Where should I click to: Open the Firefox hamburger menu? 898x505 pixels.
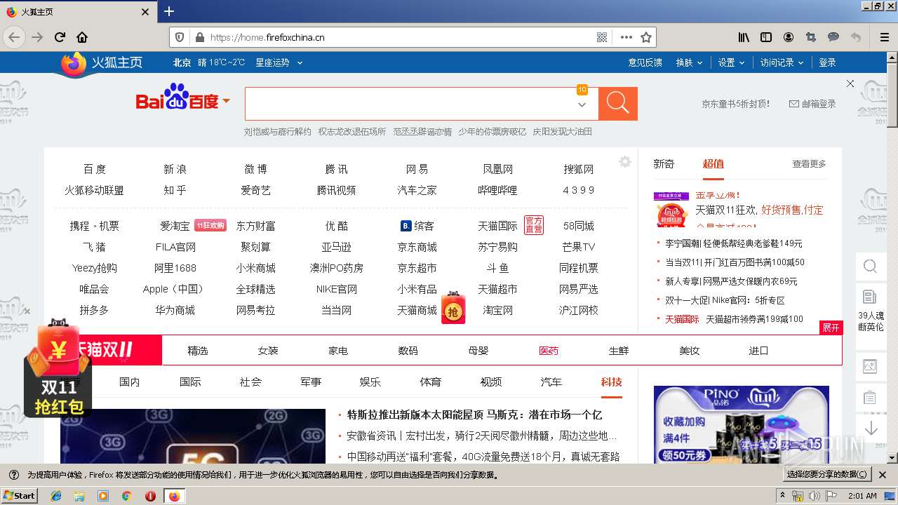[x=883, y=37]
